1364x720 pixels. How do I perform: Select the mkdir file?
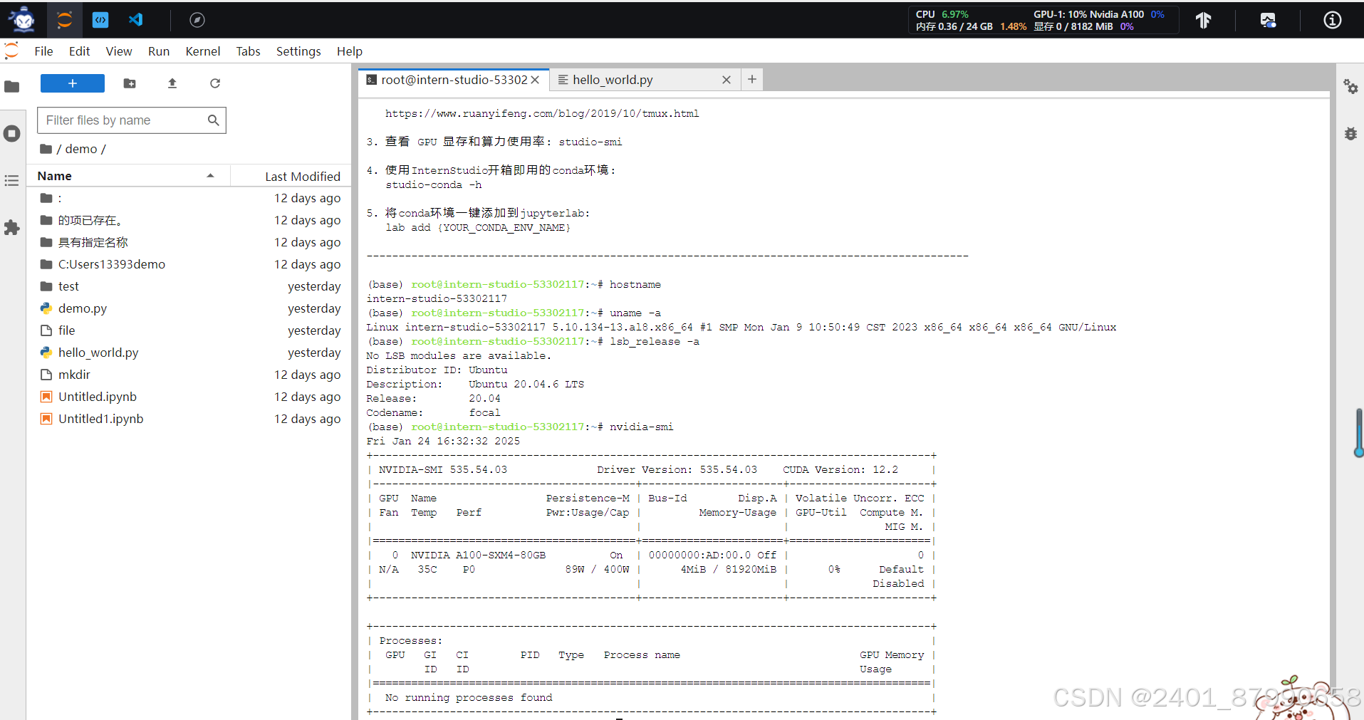[189, 375]
